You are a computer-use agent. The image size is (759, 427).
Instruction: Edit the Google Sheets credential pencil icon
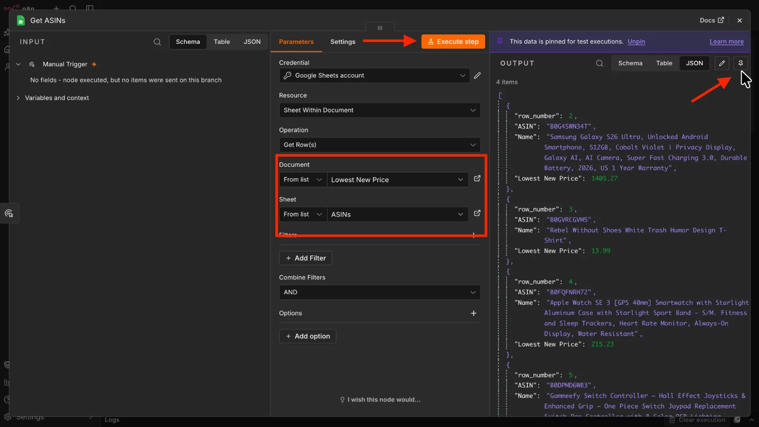pyautogui.click(x=478, y=76)
